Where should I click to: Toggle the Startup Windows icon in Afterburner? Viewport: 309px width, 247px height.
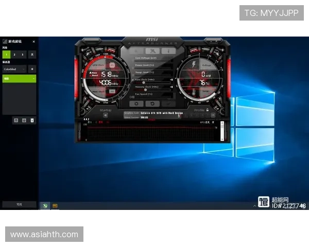coord(106,115)
